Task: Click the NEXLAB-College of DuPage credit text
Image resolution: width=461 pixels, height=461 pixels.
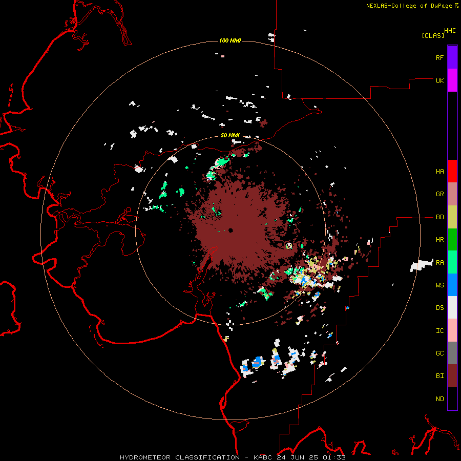Action: point(409,6)
